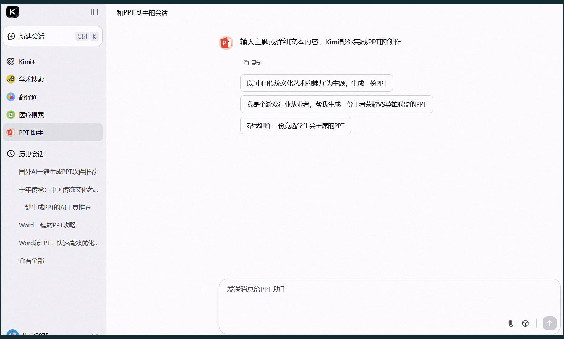Open 学术搜索 assistant

click(x=53, y=79)
